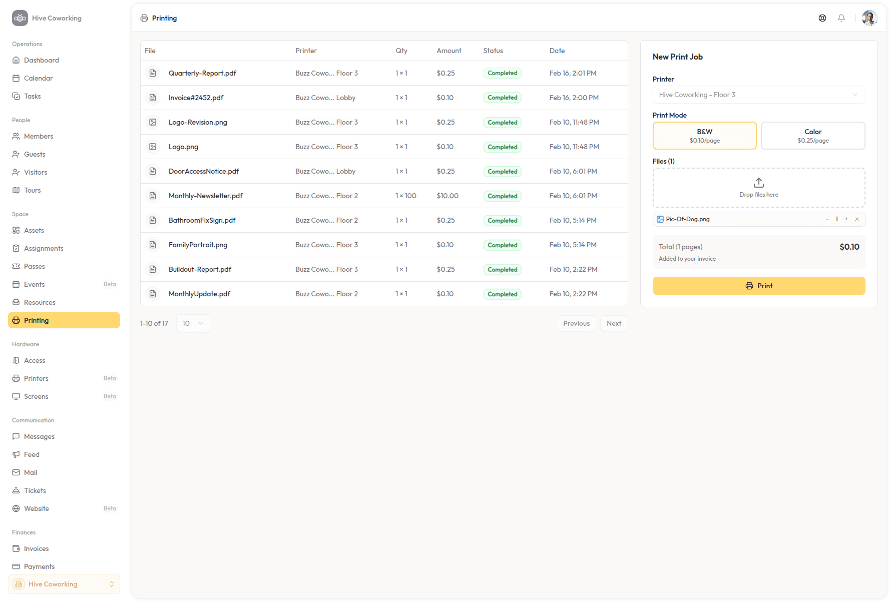Open Invoices under Finances

(64, 548)
